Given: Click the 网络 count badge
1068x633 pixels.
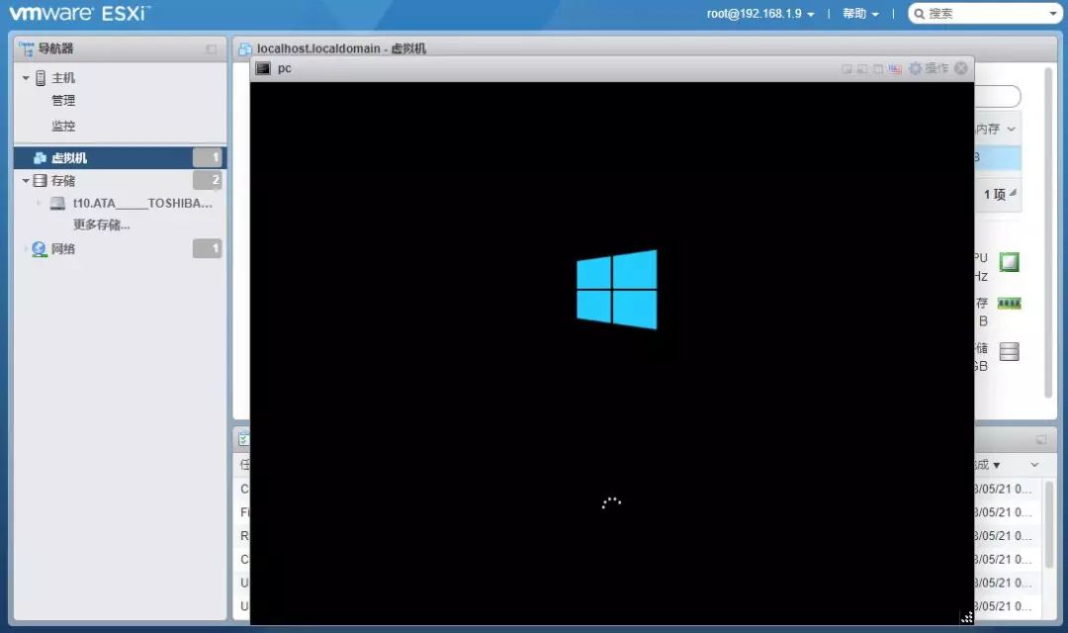Looking at the screenshot, I should 207,248.
